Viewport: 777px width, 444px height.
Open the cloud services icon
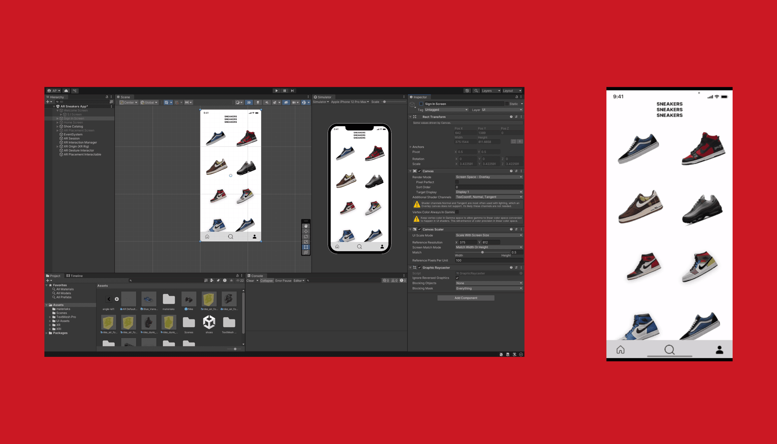point(66,90)
